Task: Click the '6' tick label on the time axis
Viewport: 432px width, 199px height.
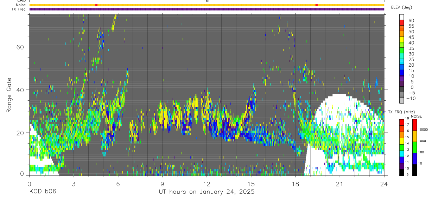Action: click(118, 184)
